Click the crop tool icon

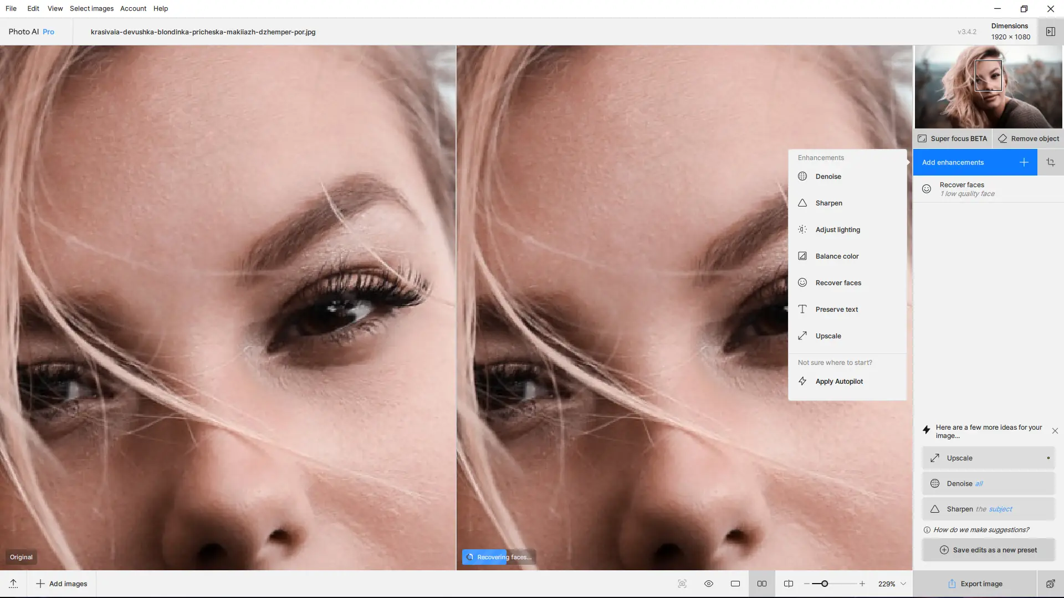pyautogui.click(x=1050, y=162)
